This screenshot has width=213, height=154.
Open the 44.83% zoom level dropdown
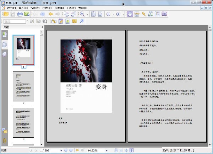pos(106,150)
